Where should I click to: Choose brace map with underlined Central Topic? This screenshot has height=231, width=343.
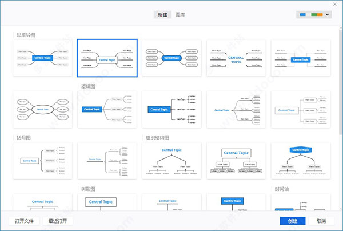(107, 161)
